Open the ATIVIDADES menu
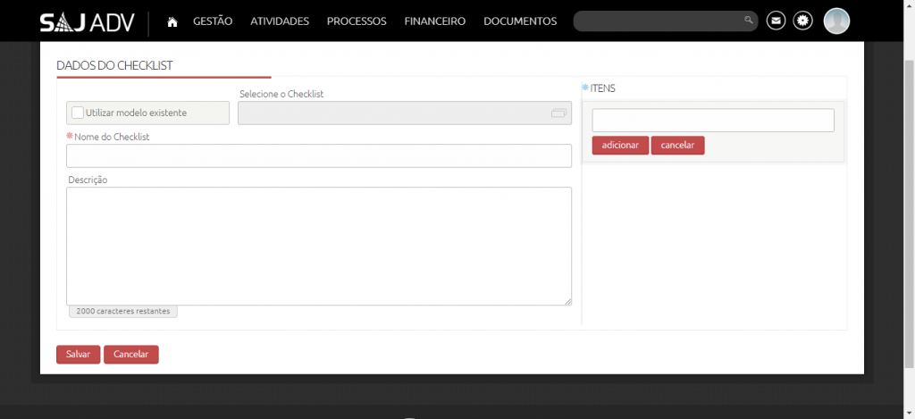The width and height of the screenshot is (915, 419). click(x=280, y=21)
